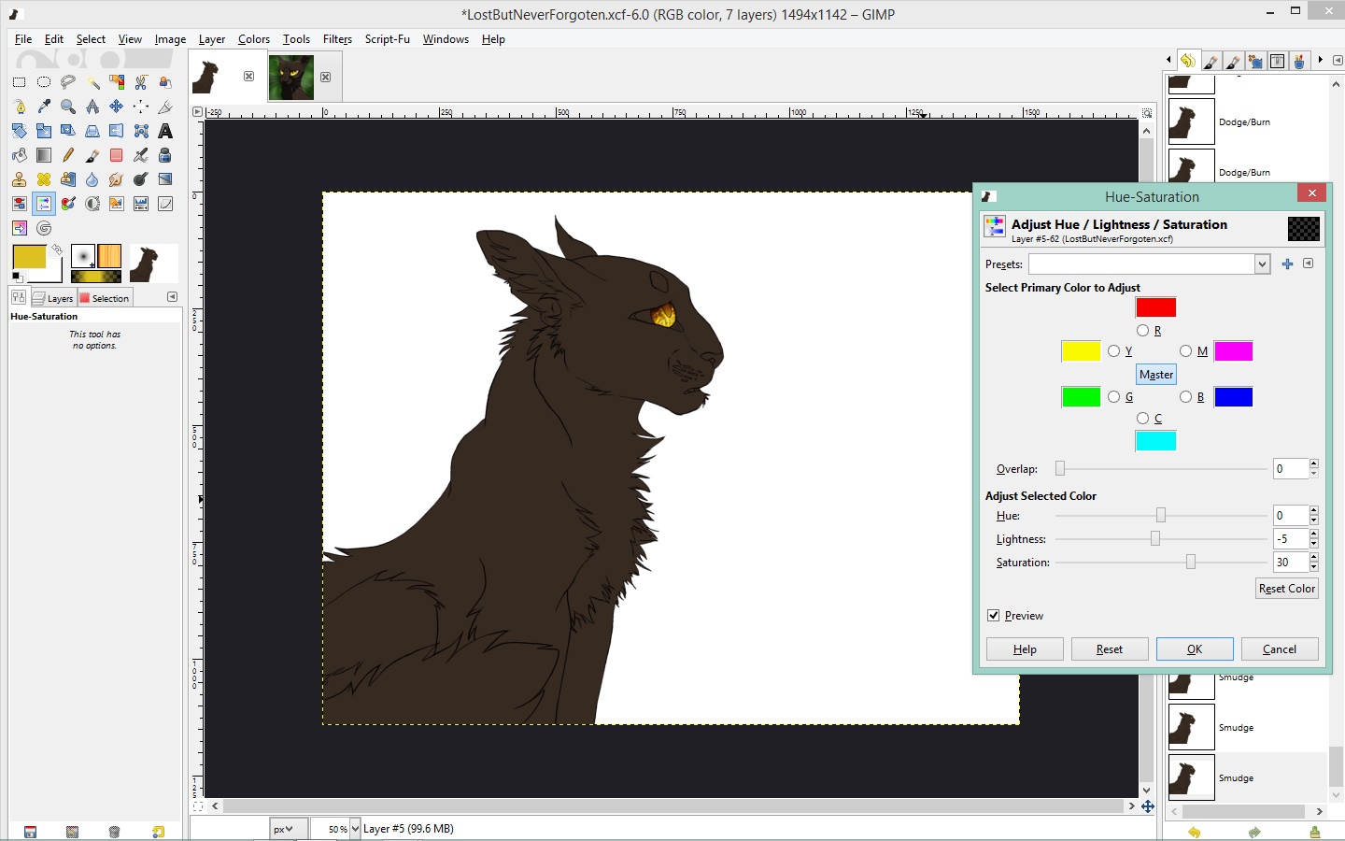
Task: Open the Layer menu
Action: tap(211, 39)
